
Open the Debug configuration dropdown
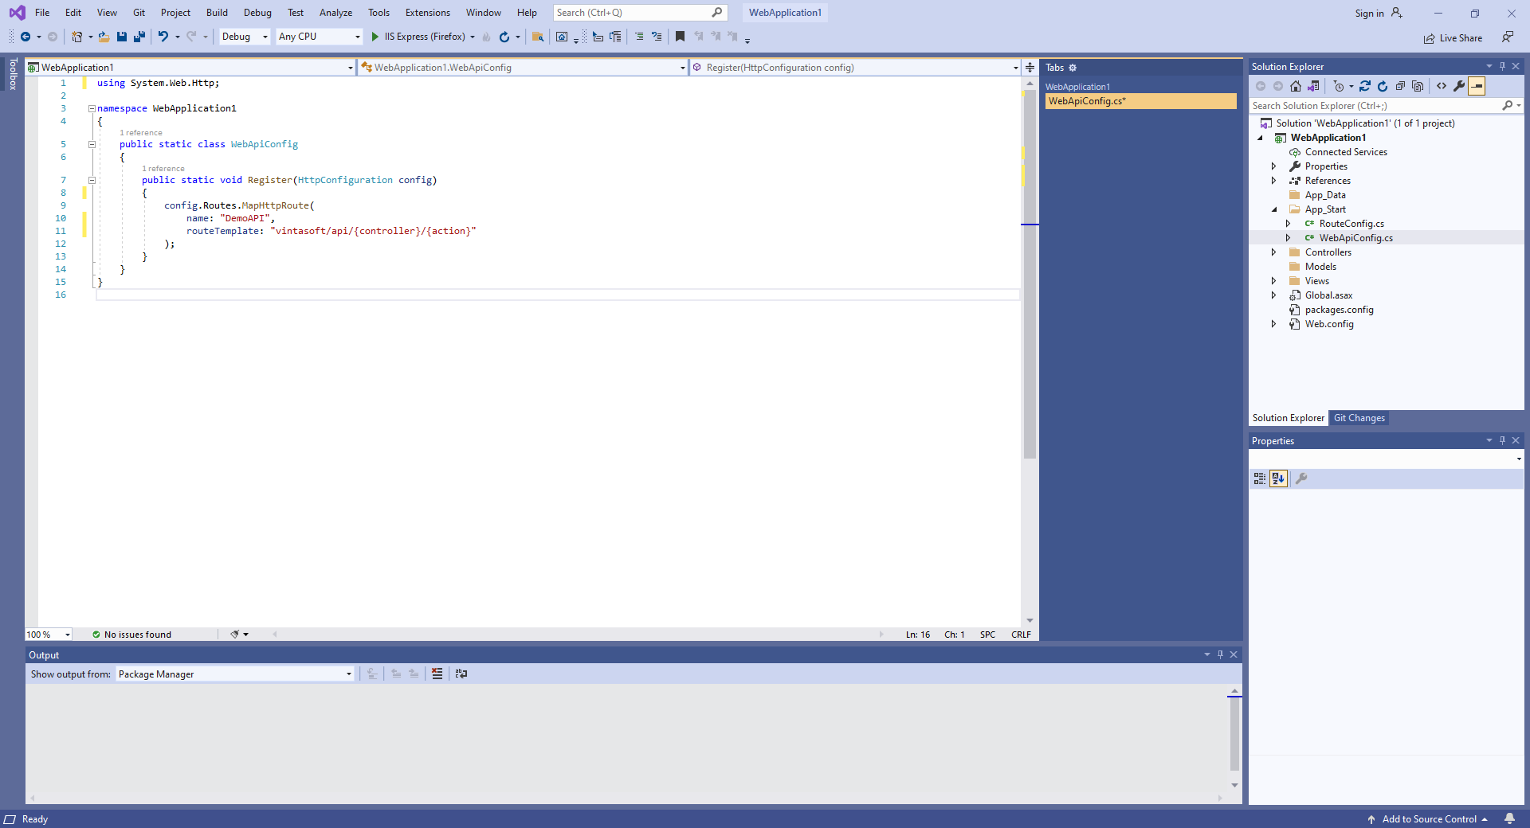(x=244, y=37)
